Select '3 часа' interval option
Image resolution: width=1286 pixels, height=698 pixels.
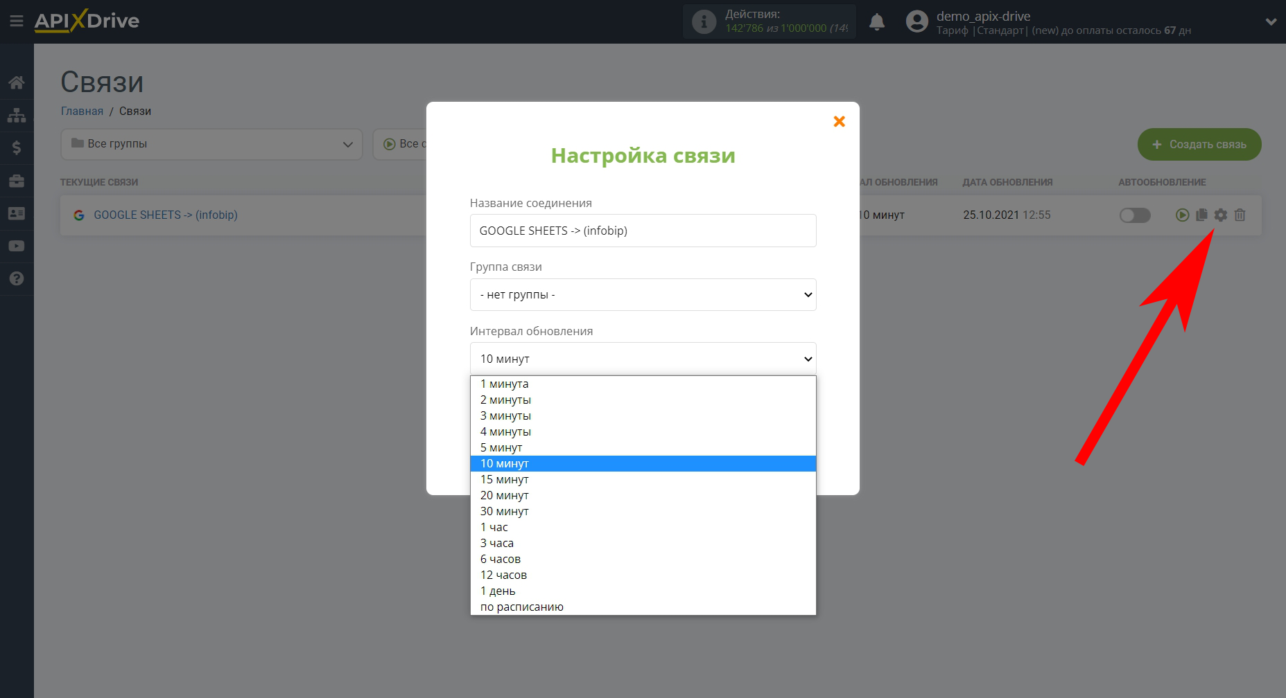643,543
